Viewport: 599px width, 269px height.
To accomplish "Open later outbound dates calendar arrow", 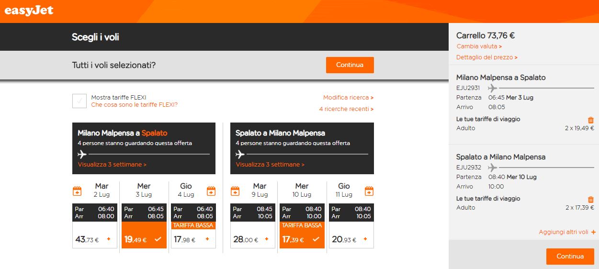I will 211,191.
